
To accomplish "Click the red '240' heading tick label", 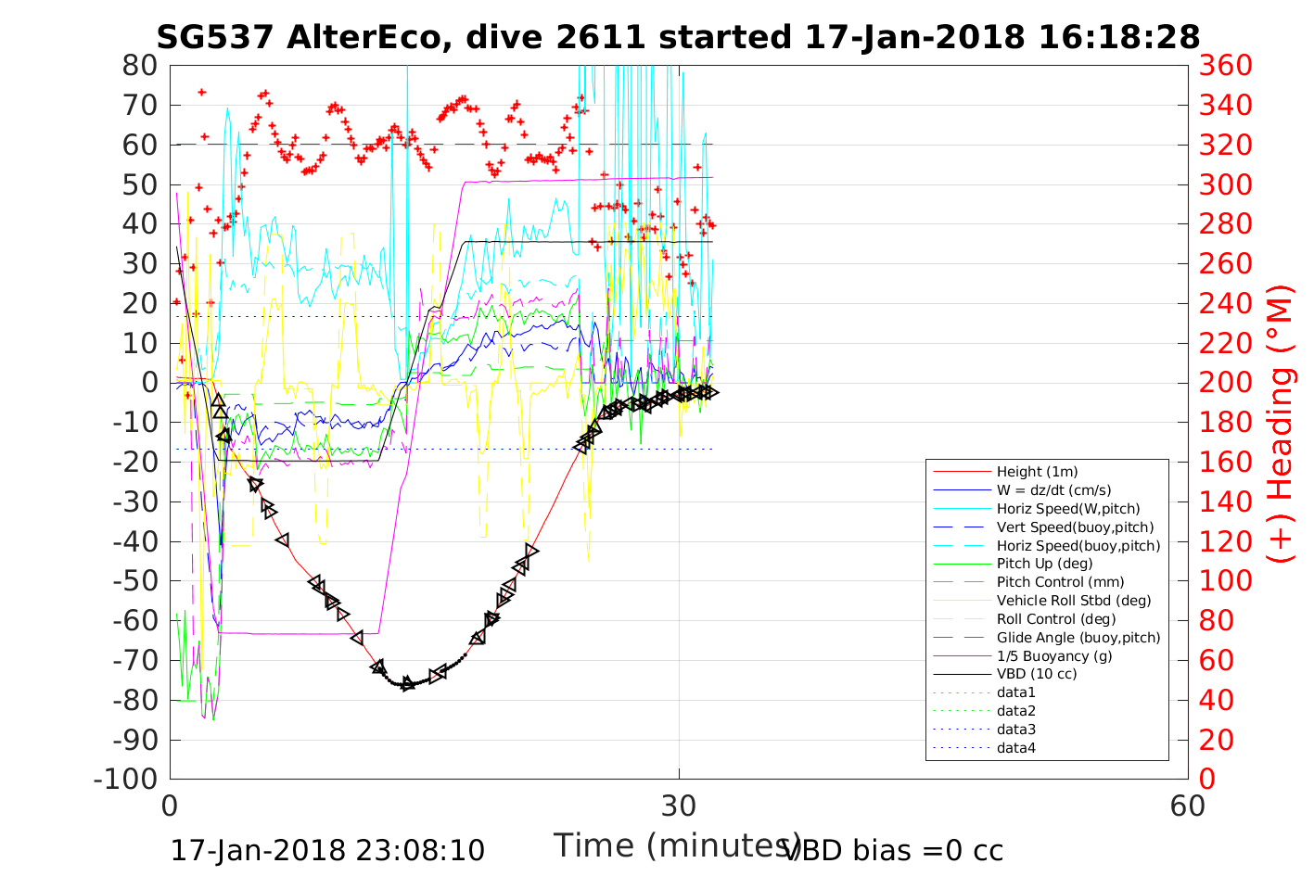I will [1225, 303].
